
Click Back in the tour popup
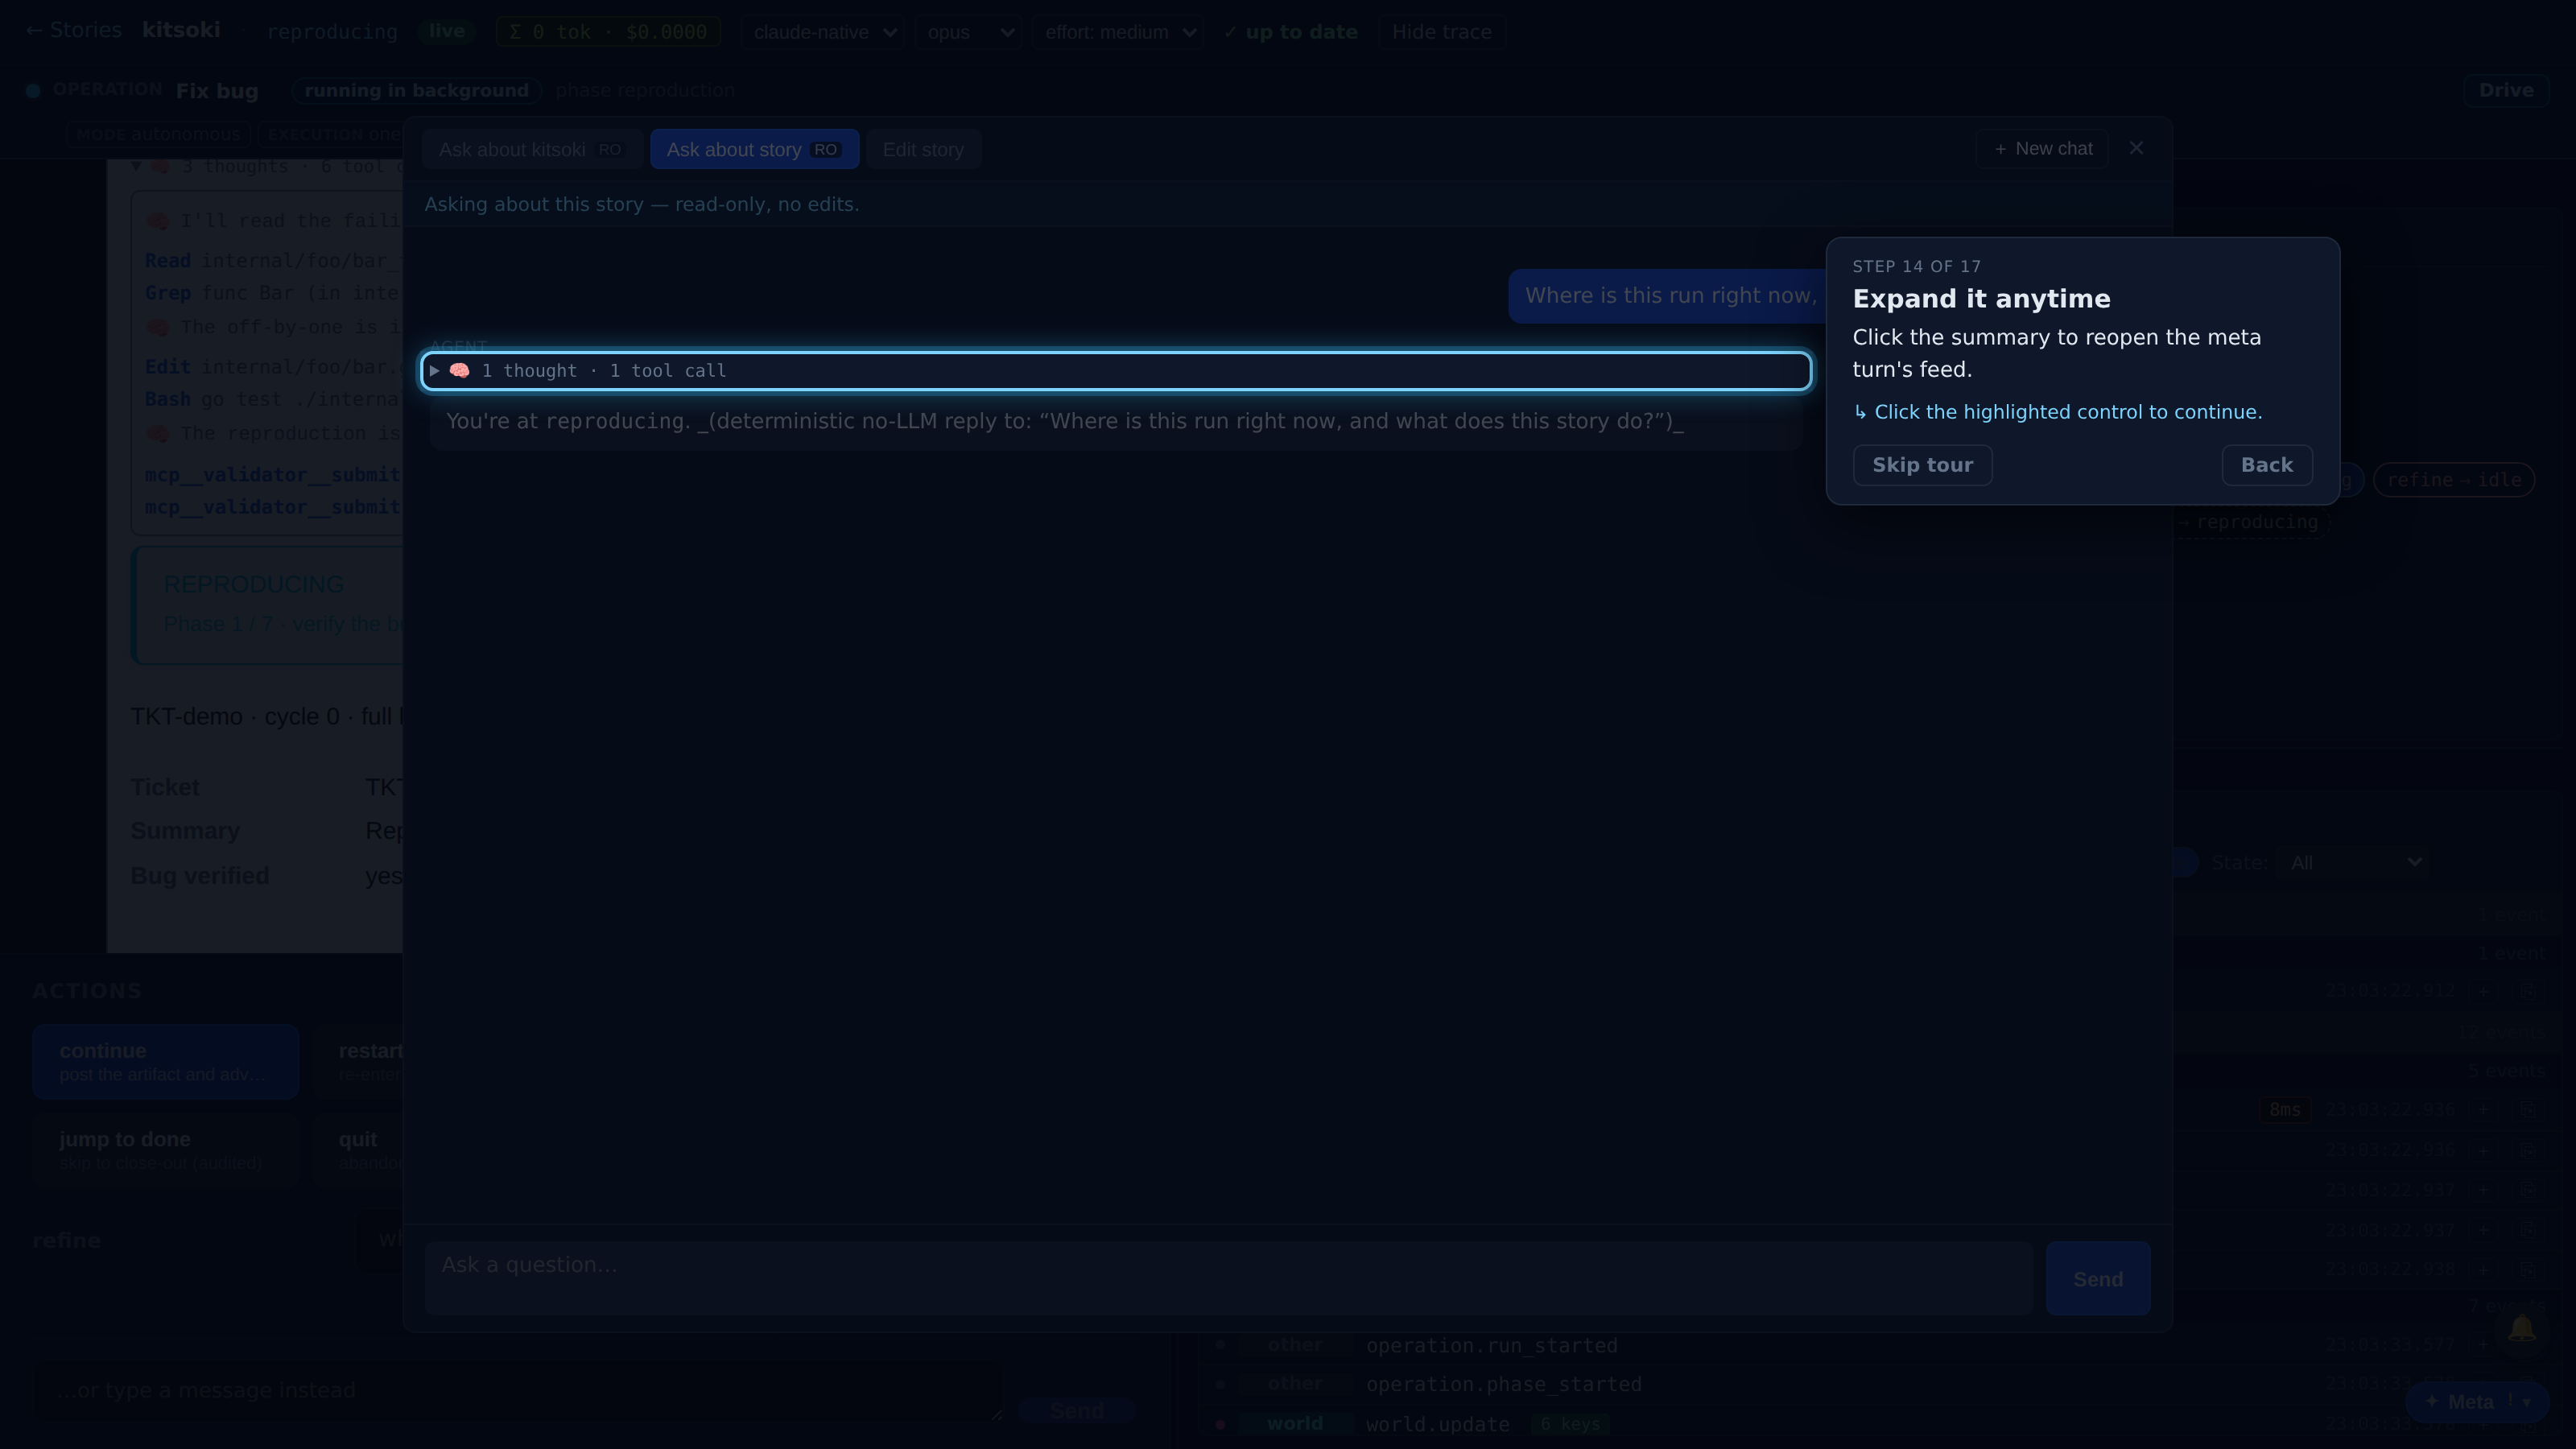2266,465
